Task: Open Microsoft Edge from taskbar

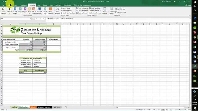Action: coord(195,18)
